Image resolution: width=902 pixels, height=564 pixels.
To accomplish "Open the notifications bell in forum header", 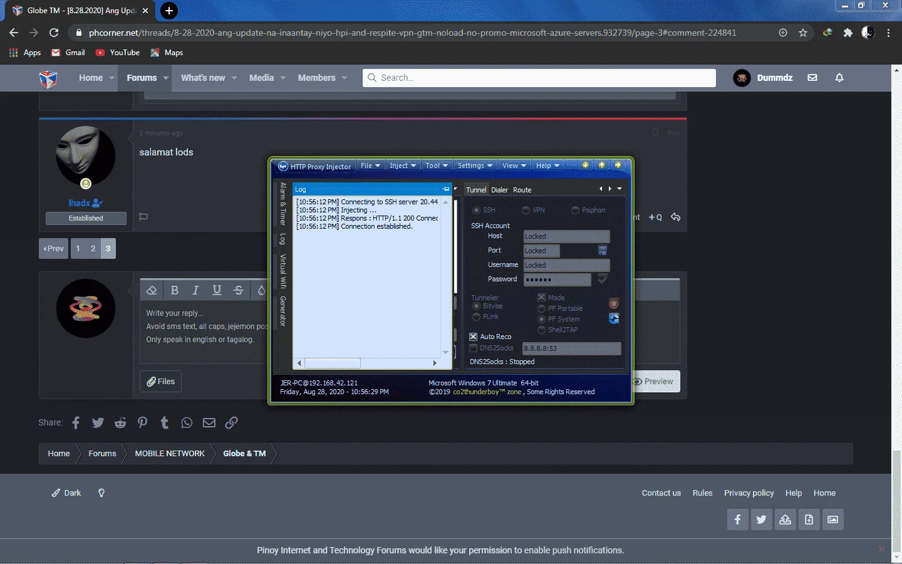I will [839, 78].
